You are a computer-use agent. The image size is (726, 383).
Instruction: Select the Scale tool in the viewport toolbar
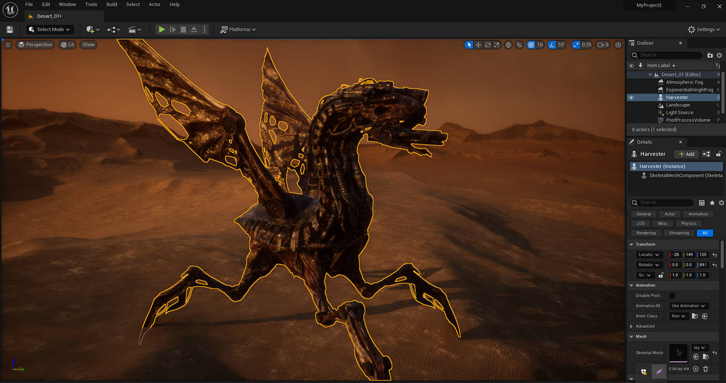497,44
